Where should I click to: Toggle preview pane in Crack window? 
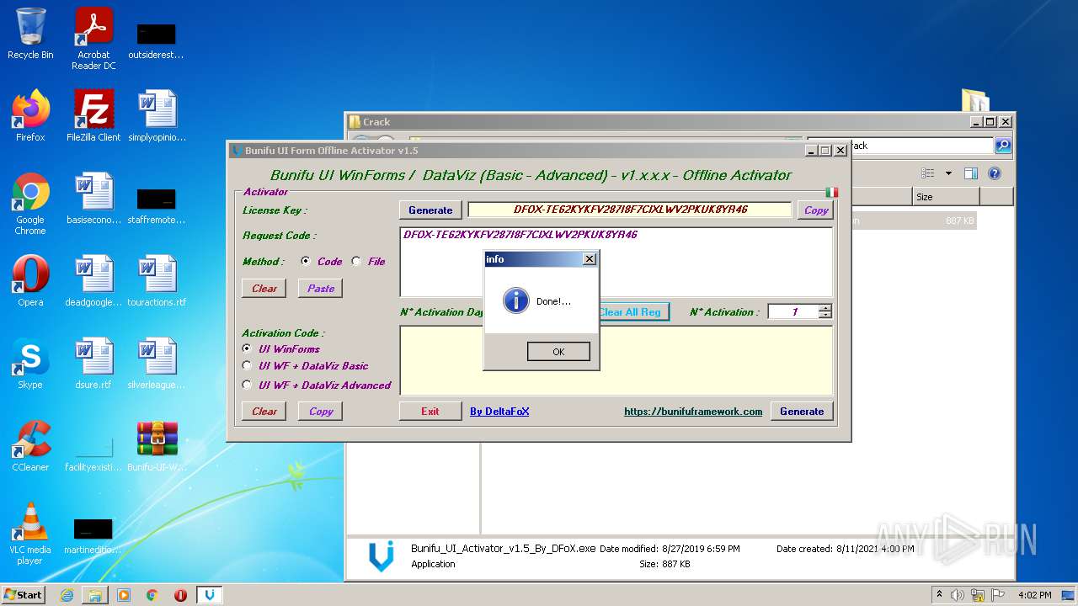click(x=970, y=173)
